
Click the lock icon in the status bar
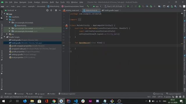coord(173,97)
